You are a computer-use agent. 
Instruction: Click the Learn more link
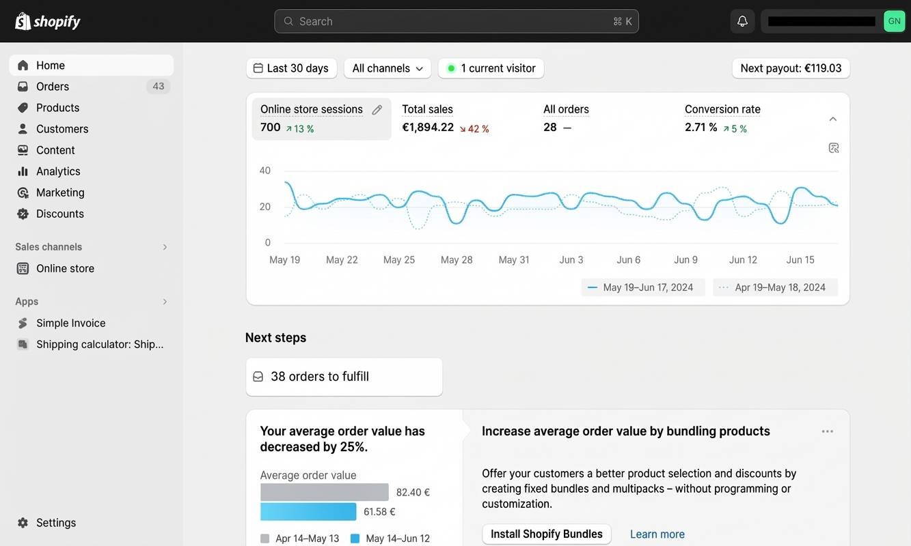(657, 534)
